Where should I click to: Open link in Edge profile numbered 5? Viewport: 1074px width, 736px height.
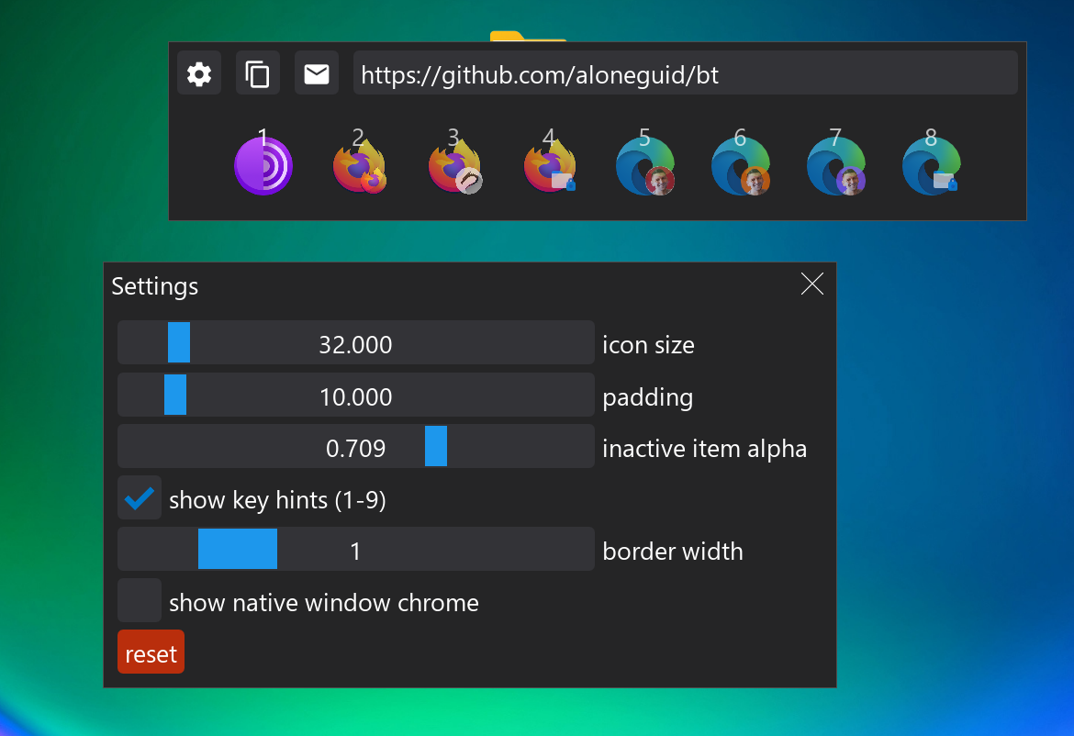point(645,166)
